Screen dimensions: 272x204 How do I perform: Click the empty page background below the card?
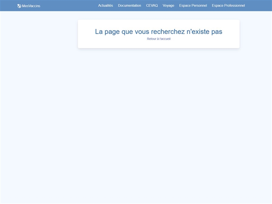159,127
